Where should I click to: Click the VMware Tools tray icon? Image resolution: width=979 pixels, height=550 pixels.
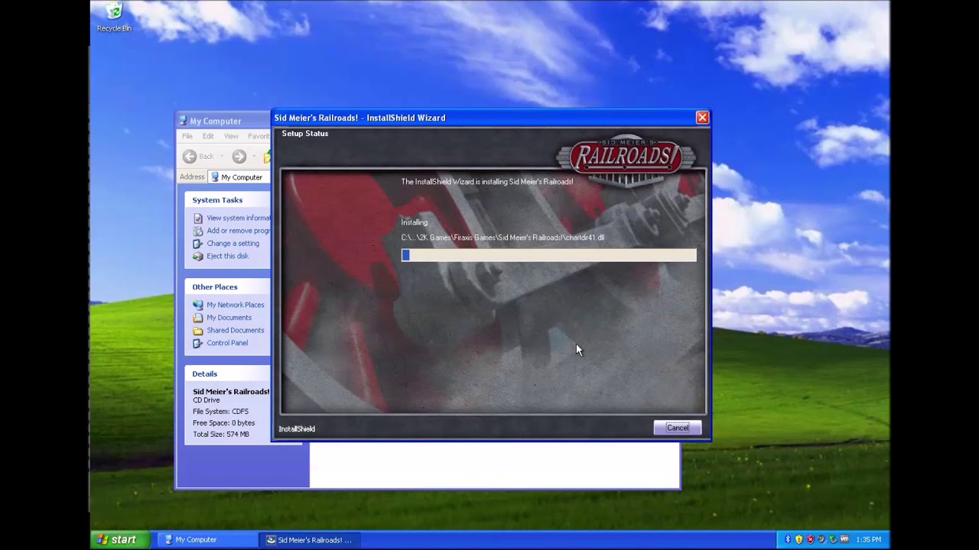(x=844, y=539)
